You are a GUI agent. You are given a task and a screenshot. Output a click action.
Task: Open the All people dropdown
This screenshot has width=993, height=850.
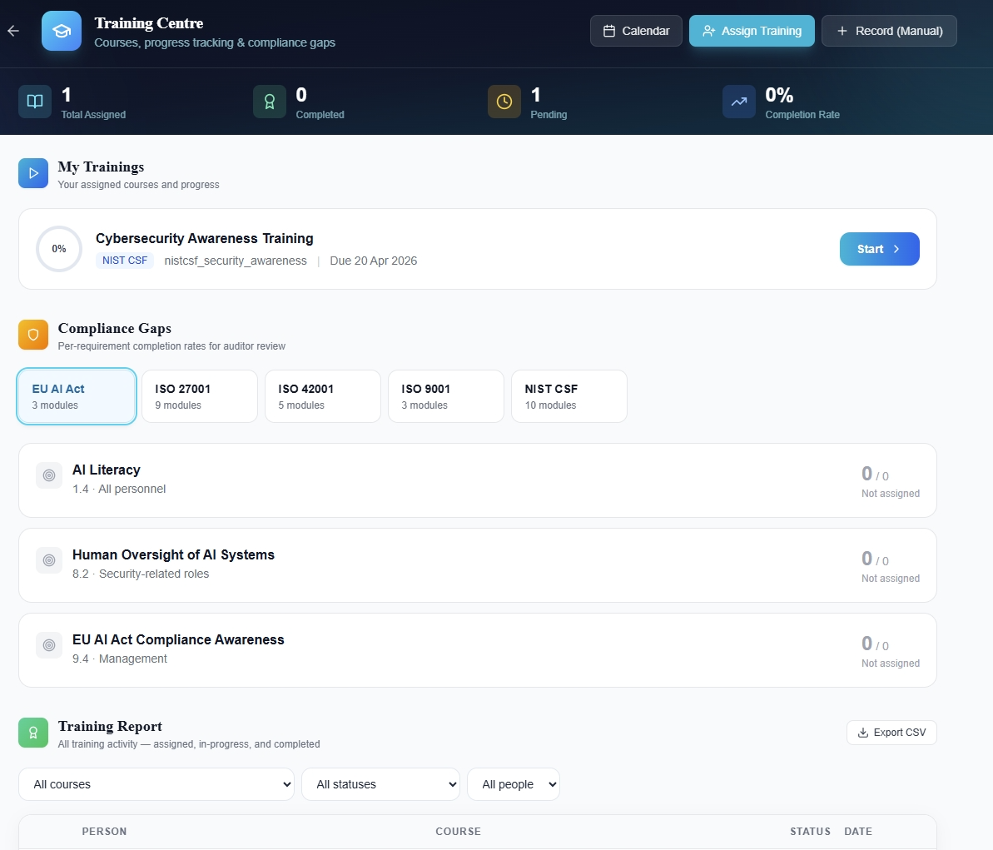[513, 783]
